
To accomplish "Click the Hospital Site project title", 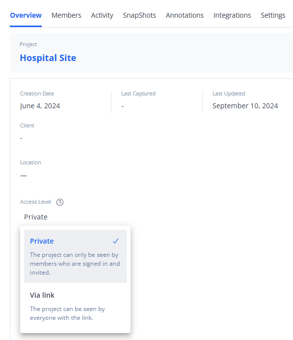I will tap(48, 58).
